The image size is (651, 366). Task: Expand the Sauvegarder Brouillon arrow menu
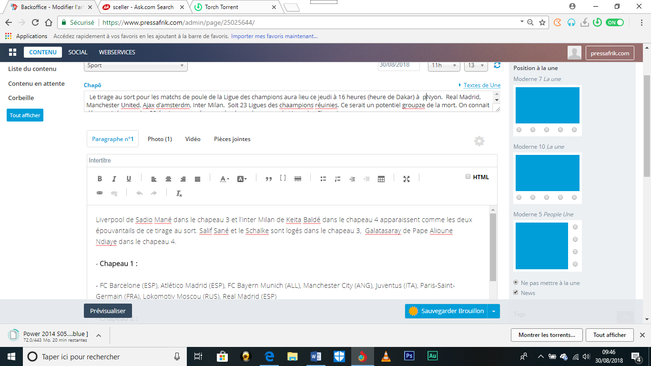pos(494,311)
